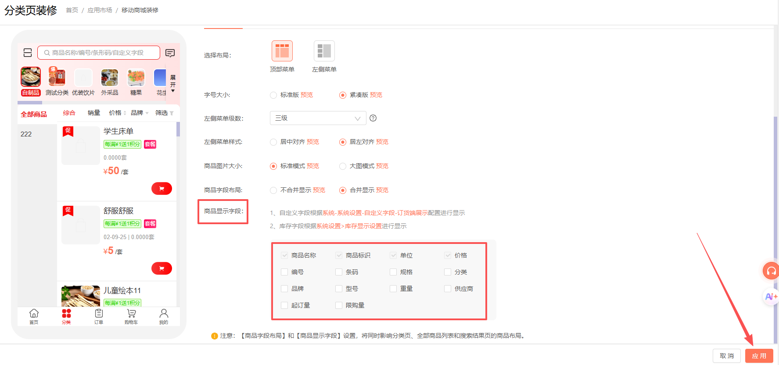The image size is (779, 365).
Task: Open the 分类 icon in bottom nav
Action: [x=66, y=316]
